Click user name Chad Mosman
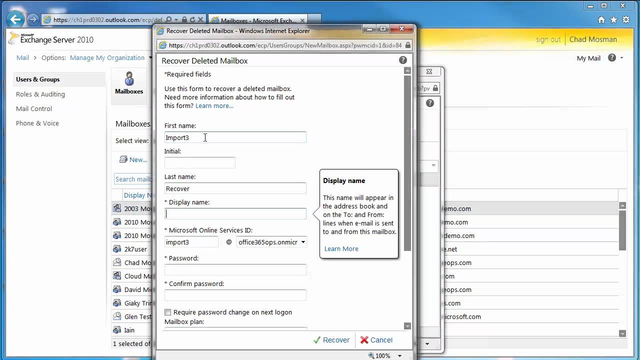640x360 pixels. [593, 39]
